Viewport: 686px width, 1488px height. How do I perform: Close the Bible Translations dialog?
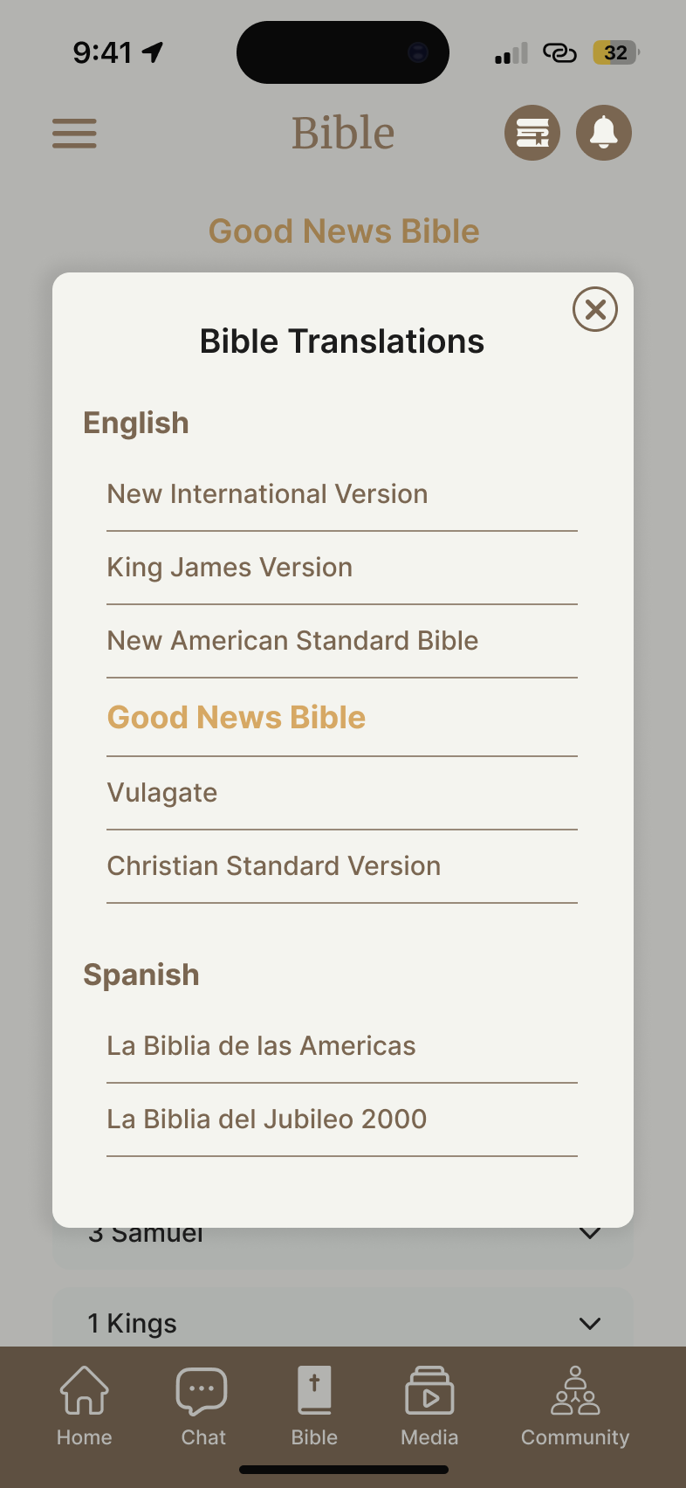(x=595, y=309)
